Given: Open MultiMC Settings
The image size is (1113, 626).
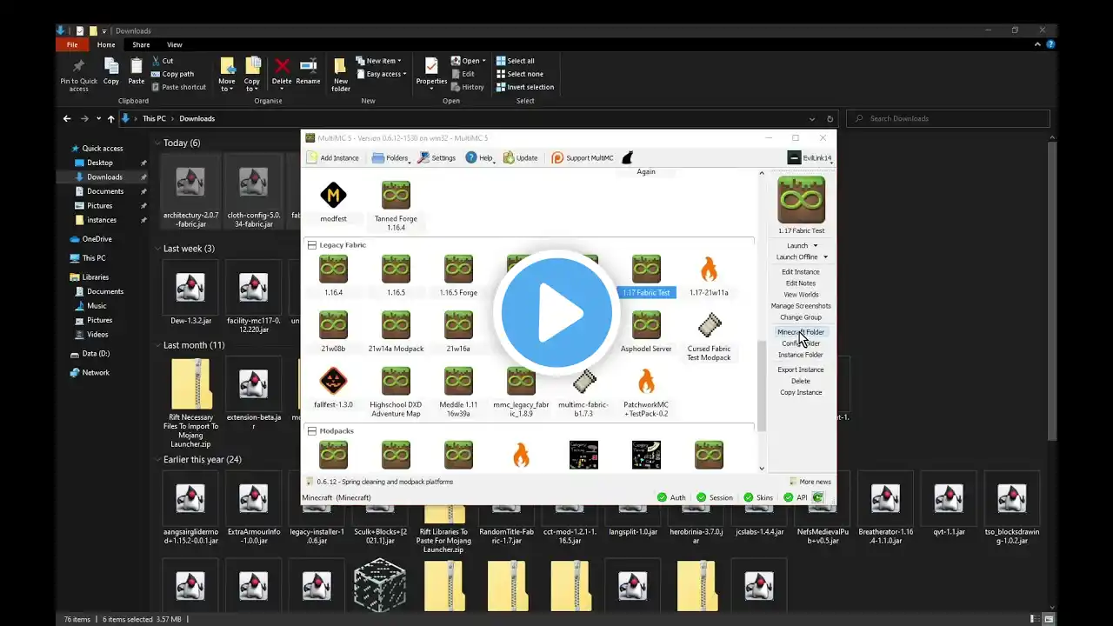Looking at the screenshot, I should click(x=437, y=157).
